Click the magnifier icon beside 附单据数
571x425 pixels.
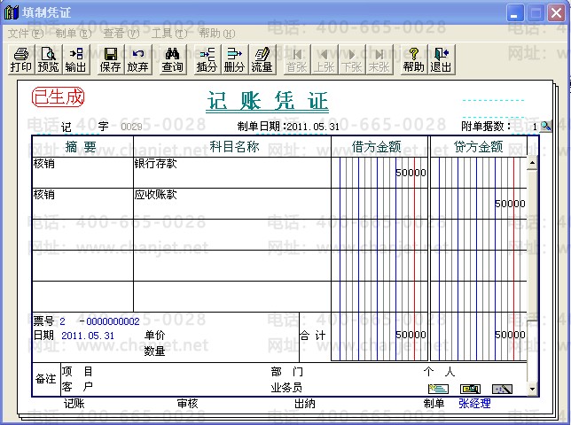coord(545,127)
